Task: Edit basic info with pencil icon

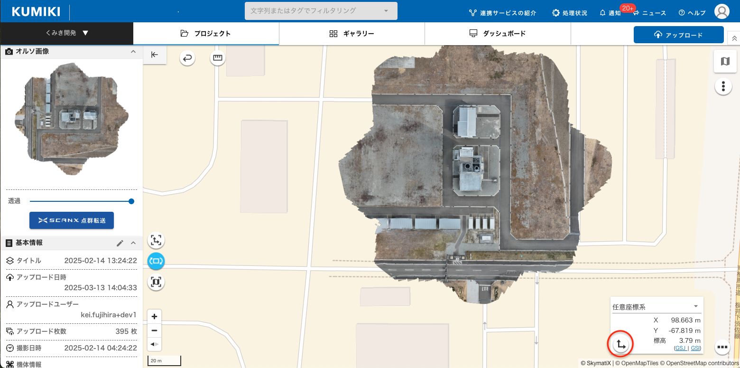Action: click(120, 243)
